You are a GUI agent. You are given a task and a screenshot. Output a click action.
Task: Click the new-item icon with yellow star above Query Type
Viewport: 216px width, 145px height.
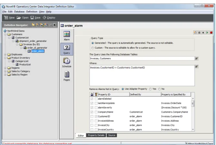point(195,33)
